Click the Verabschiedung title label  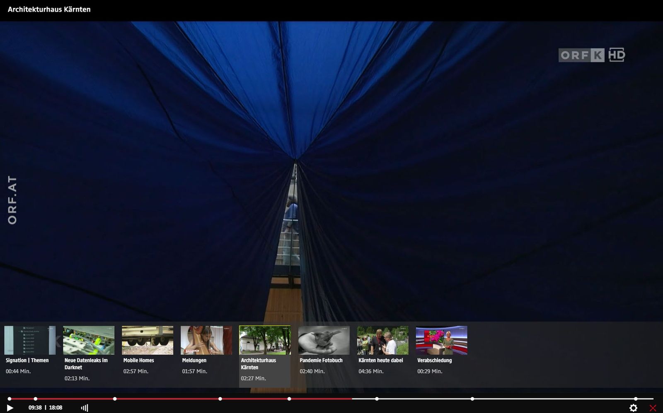(x=434, y=360)
